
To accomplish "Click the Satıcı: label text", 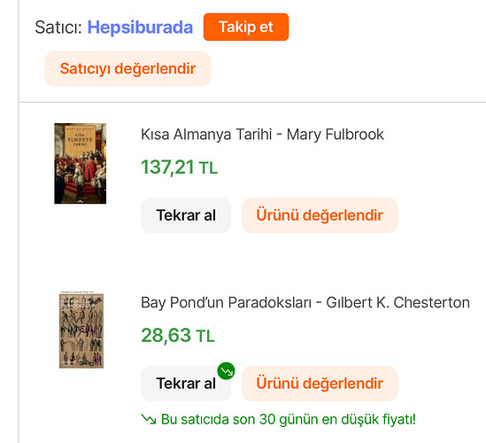I will tap(58, 27).
